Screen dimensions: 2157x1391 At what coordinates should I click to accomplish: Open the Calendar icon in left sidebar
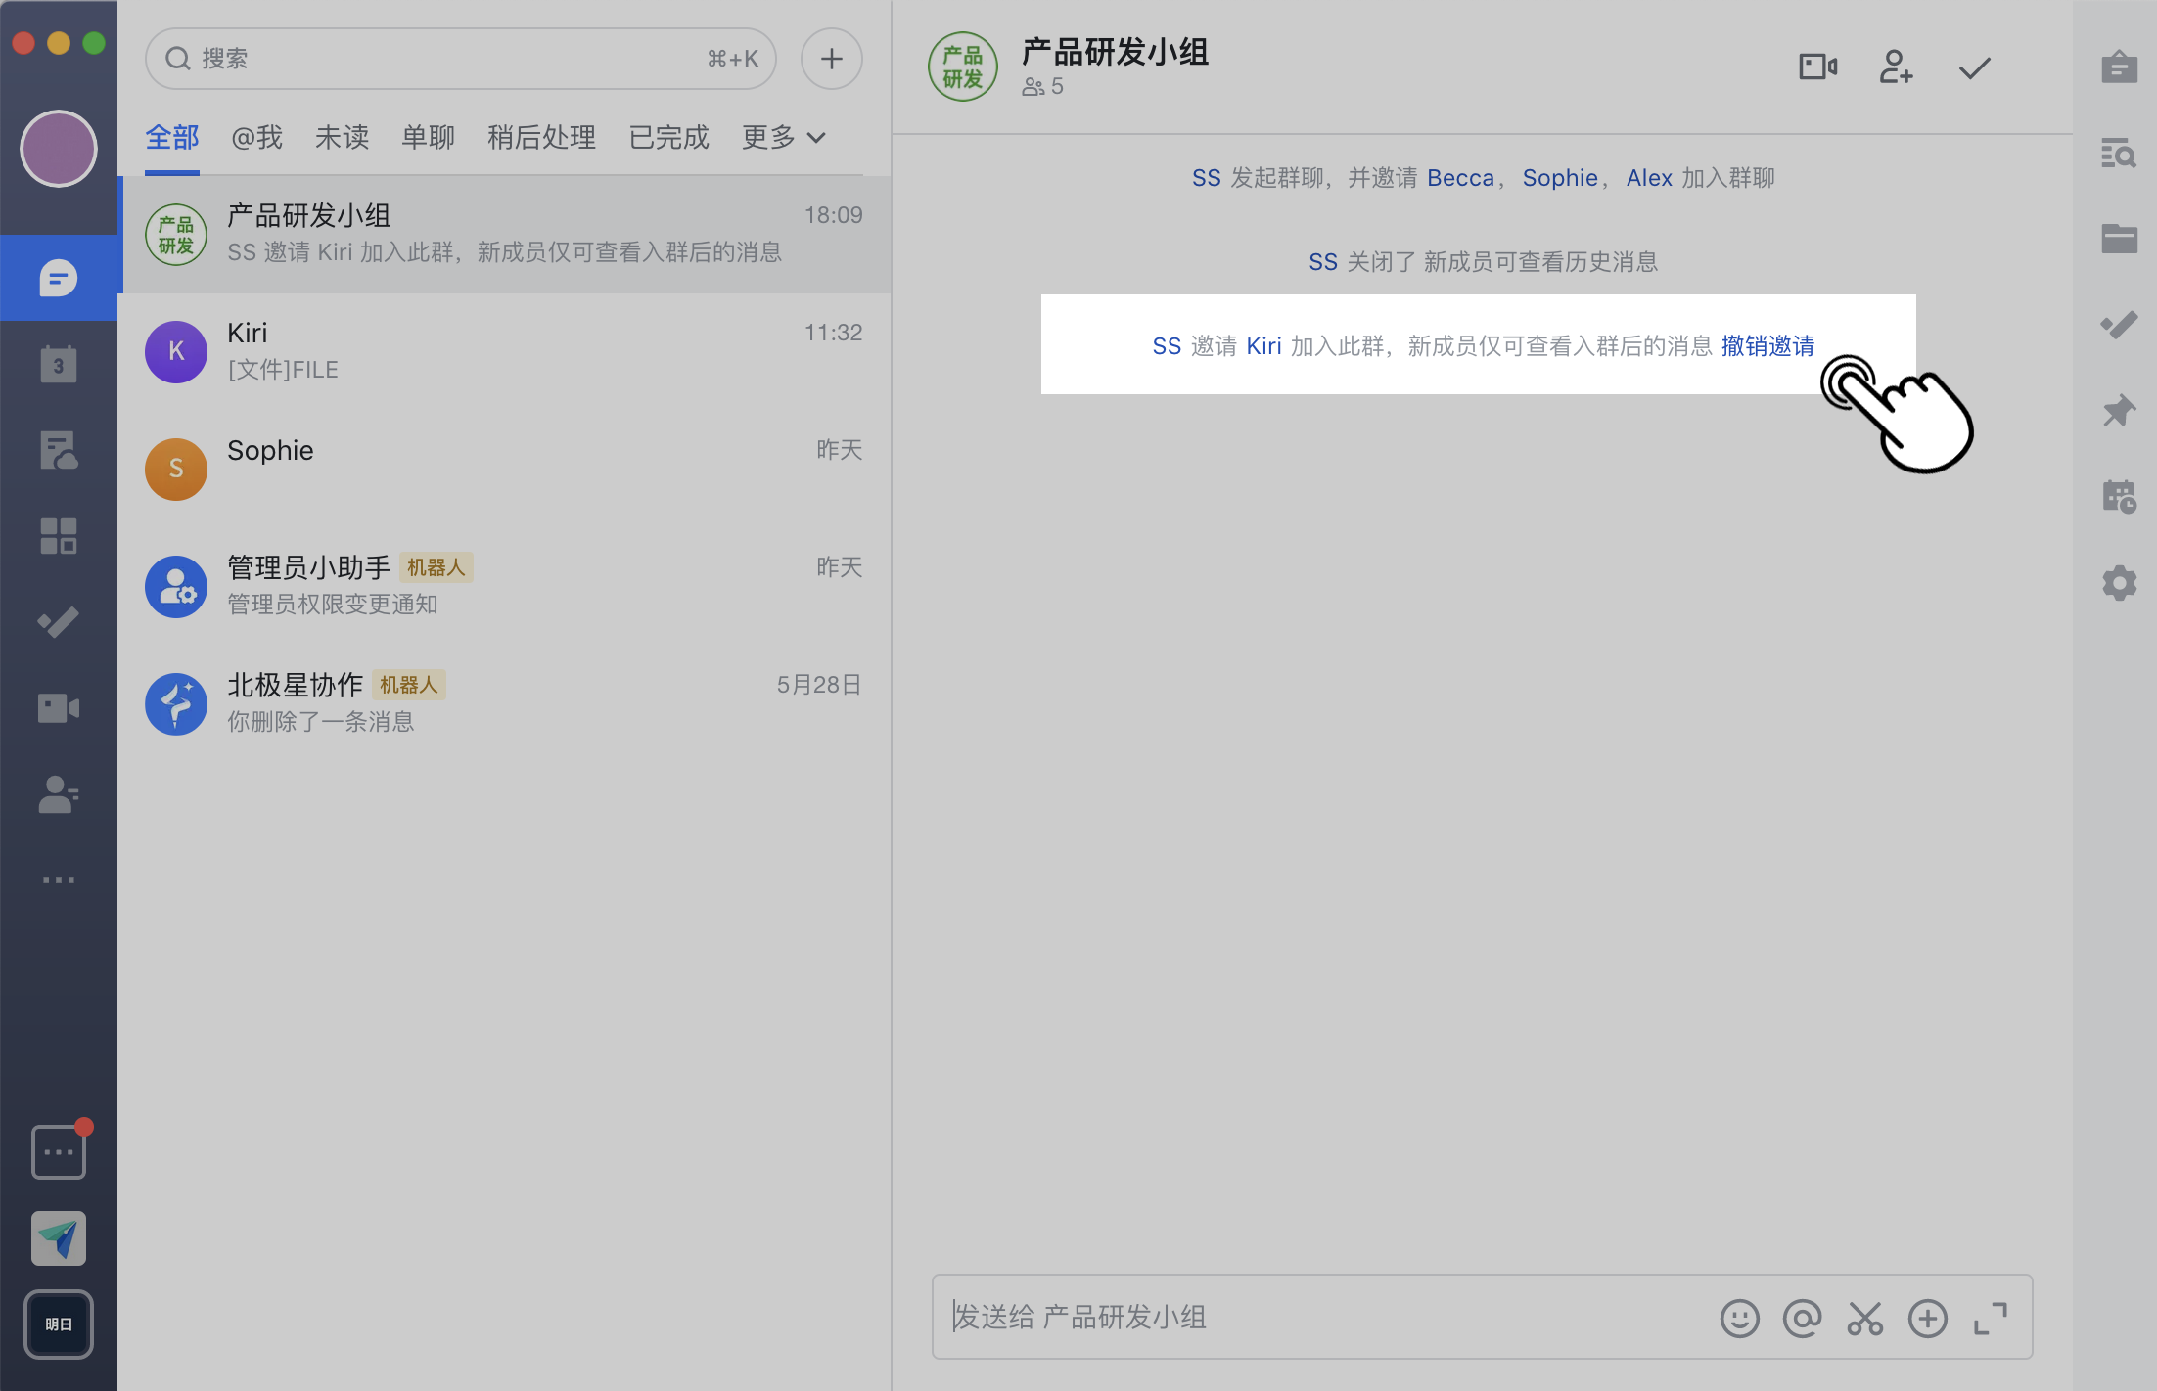[x=59, y=364]
